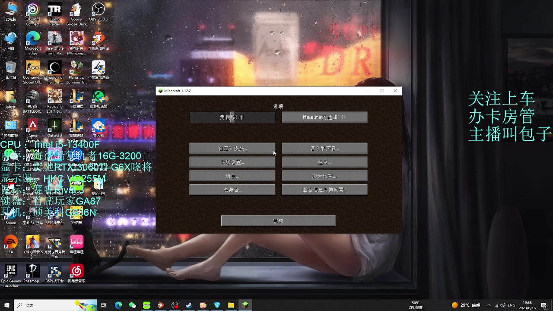Image resolution: width=553 pixels, height=311 pixels.
Task: Open Goose Goose Duck desktop icon
Action: pyautogui.click(x=76, y=14)
